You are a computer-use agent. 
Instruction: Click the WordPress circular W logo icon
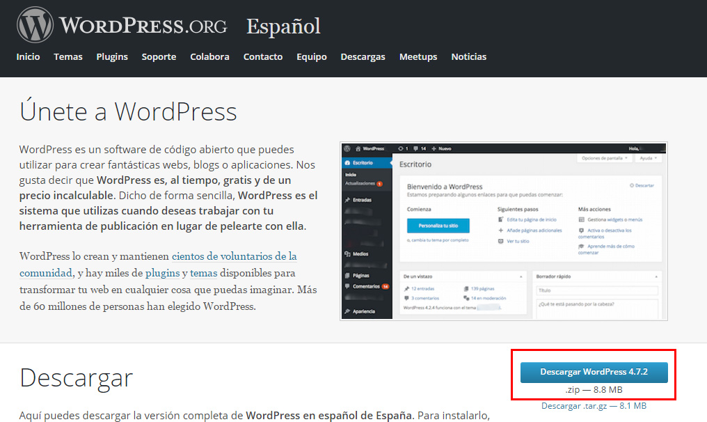(35, 25)
